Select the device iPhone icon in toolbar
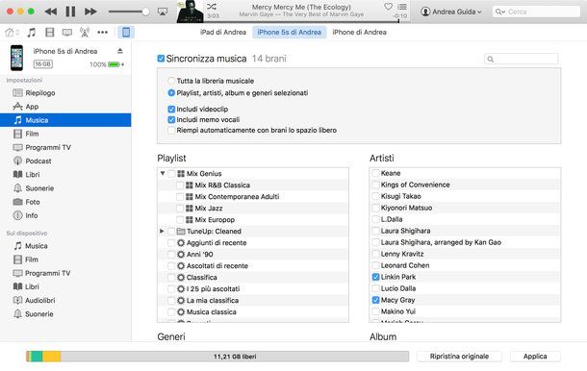Screen dimensions: 587x371 (126, 33)
